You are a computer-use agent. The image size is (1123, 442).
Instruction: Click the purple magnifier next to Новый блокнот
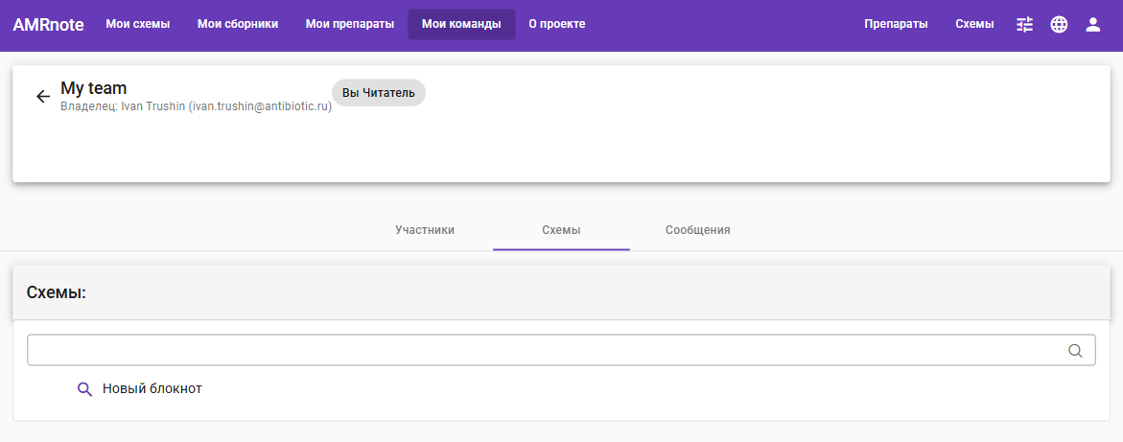(85, 389)
